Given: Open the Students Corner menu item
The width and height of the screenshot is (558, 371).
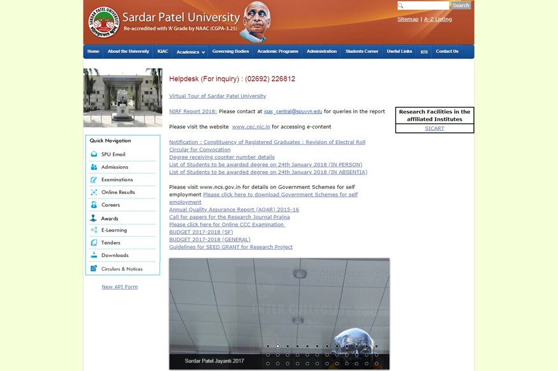Looking at the screenshot, I should click(x=362, y=52).
